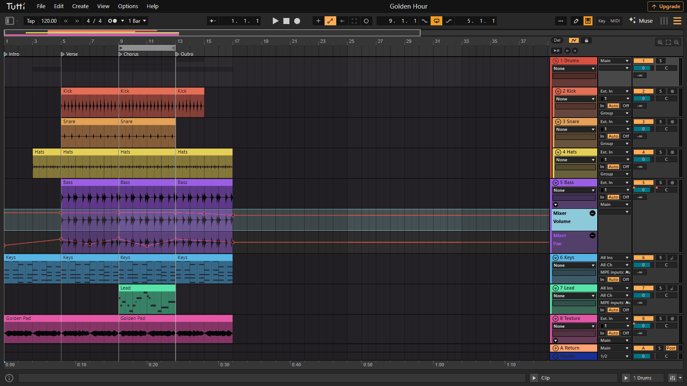Zoom out the arrangement with magnifier minus
The image size is (687, 386).
coord(676,42)
